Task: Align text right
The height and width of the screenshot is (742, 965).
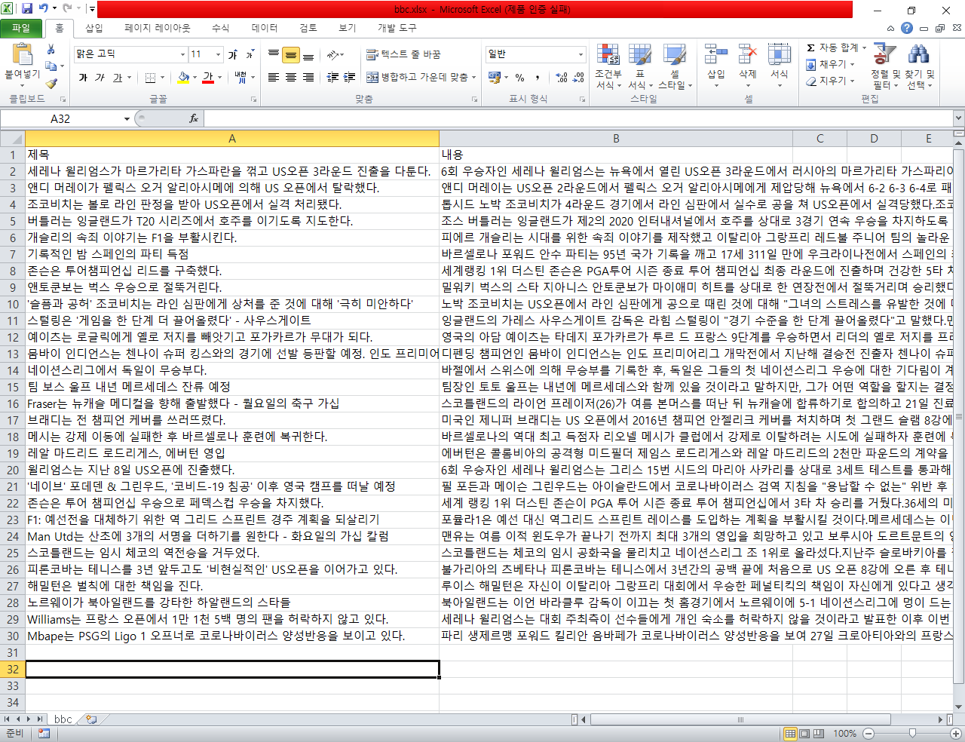Action: tap(308, 77)
